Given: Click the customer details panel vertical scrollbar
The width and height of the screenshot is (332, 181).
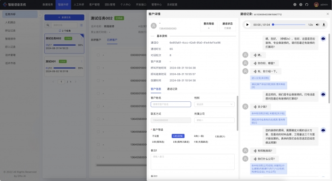Looking at the screenshot, I should pos(237,113).
